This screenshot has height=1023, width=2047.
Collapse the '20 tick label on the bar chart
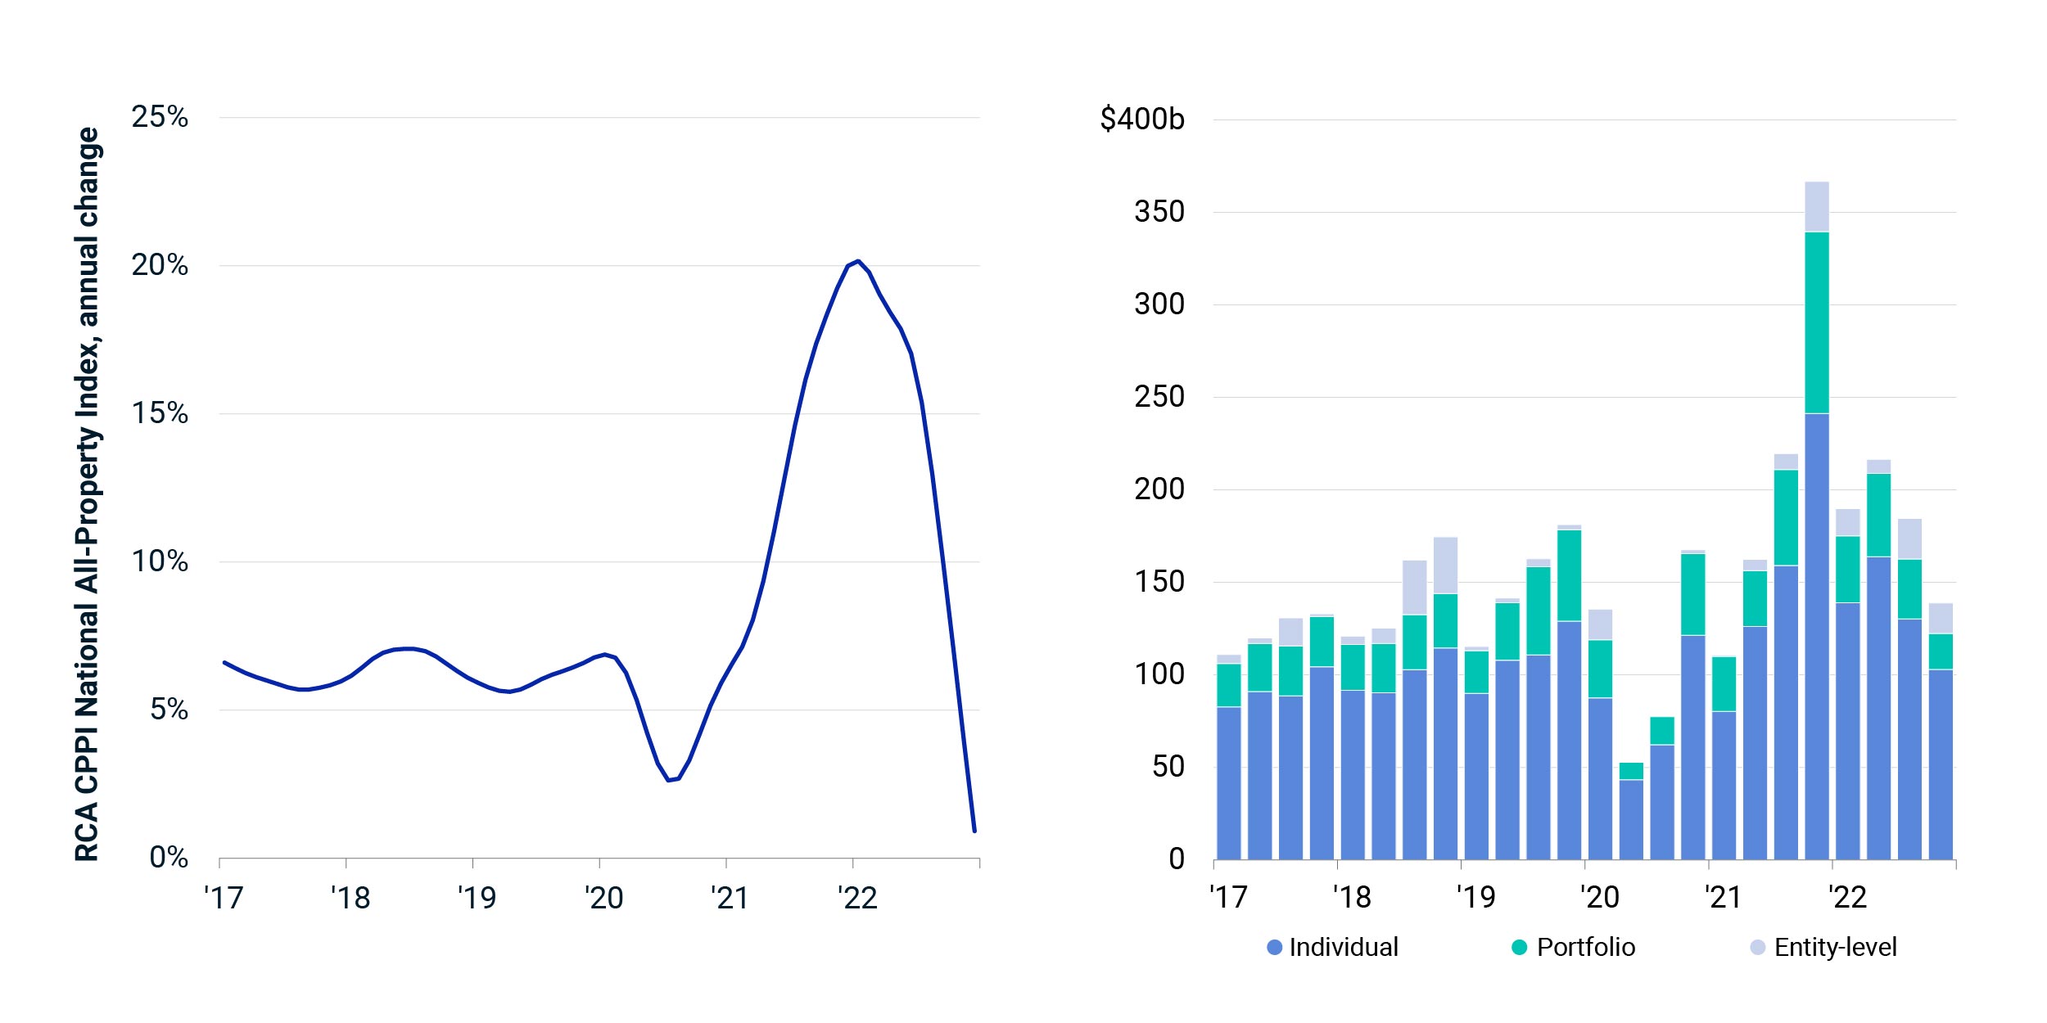tap(1599, 897)
